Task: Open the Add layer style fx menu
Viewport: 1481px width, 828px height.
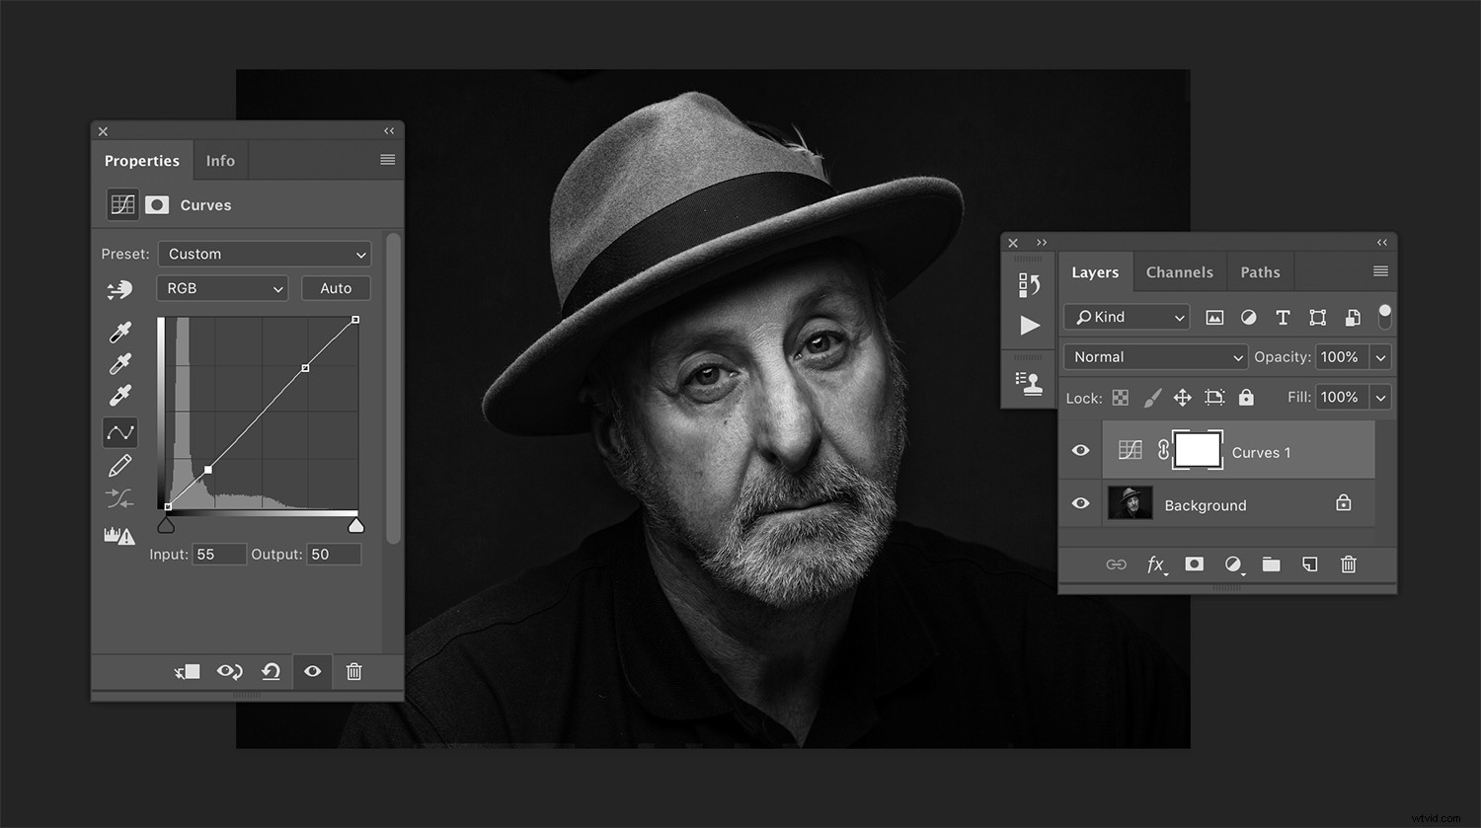Action: pyautogui.click(x=1156, y=565)
